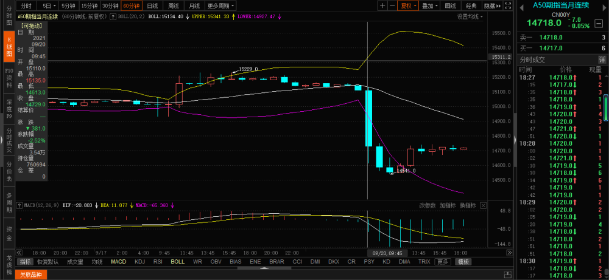The width and height of the screenshot is (609, 280).
Task: Switch to the 日线 daily chart
Action: point(152,6)
